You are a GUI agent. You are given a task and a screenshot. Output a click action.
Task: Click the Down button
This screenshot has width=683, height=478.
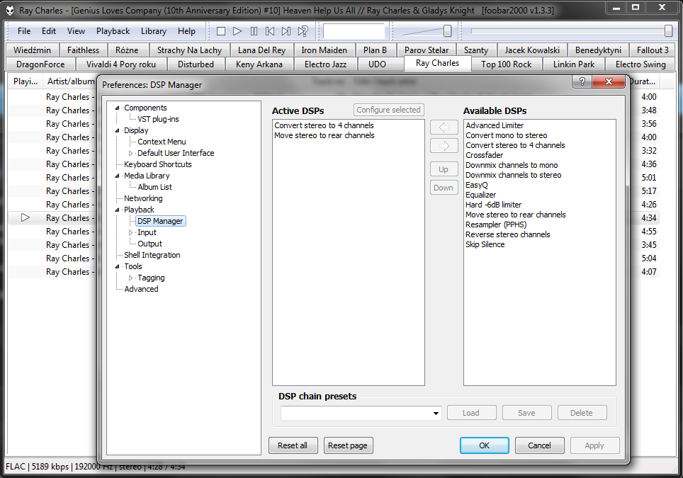(444, 188)
